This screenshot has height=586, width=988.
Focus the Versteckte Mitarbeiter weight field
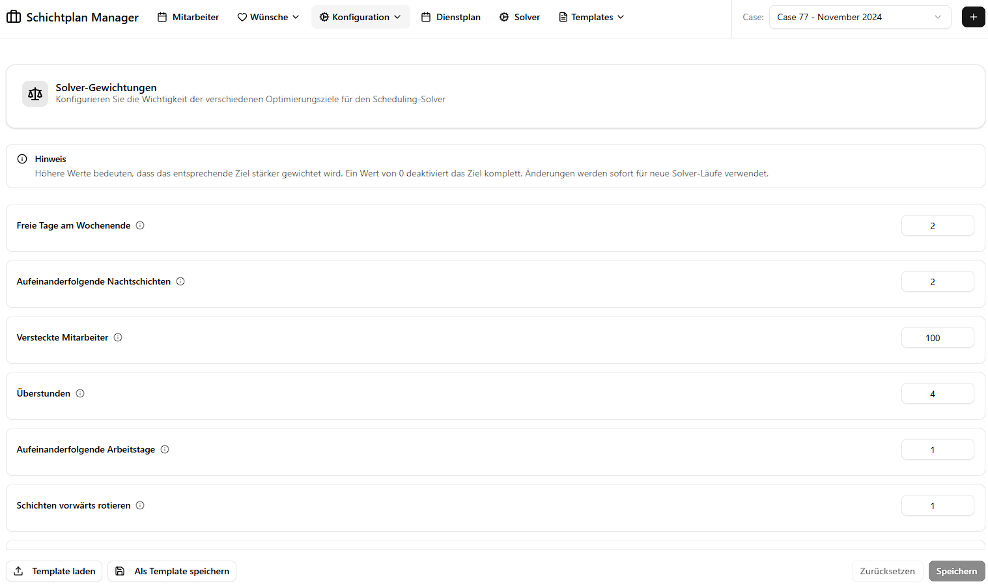coord(937,338)
